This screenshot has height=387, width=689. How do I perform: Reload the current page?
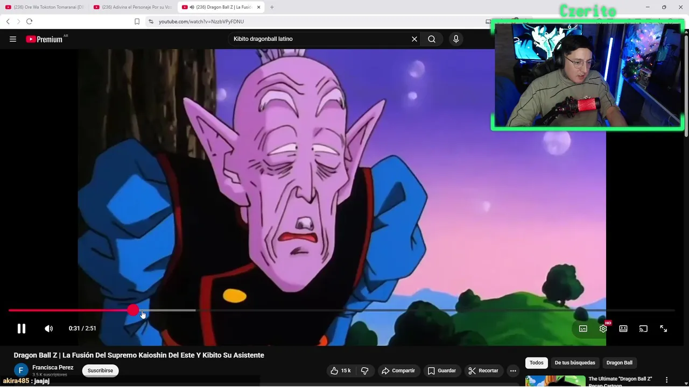[29, 21]
